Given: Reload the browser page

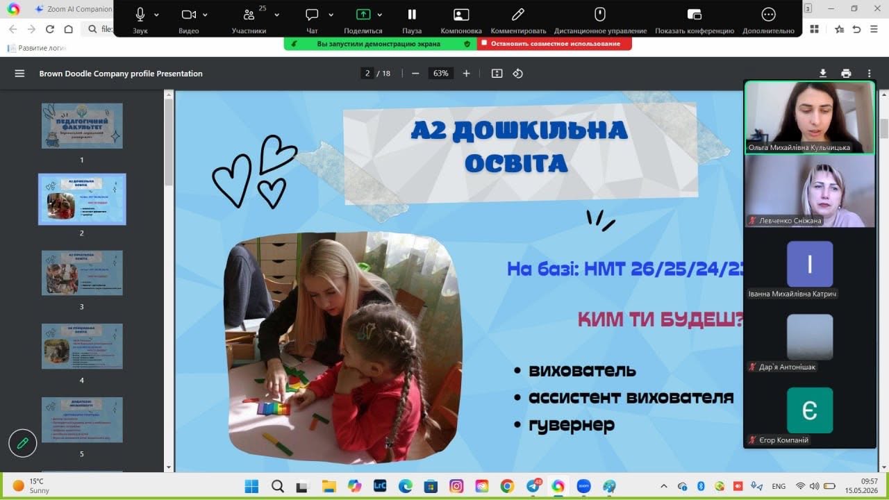Looking at the screenshot, I should [x=49, y=29].
